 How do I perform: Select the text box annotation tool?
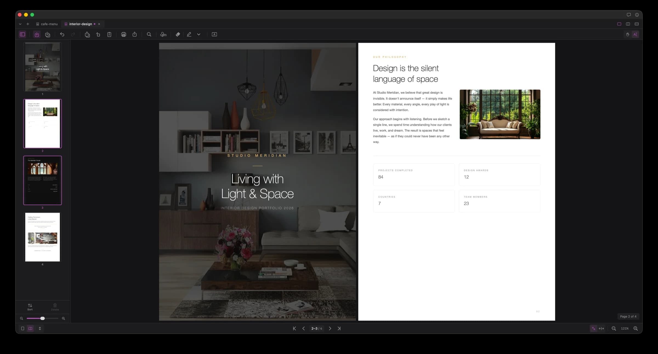(214, 34)
